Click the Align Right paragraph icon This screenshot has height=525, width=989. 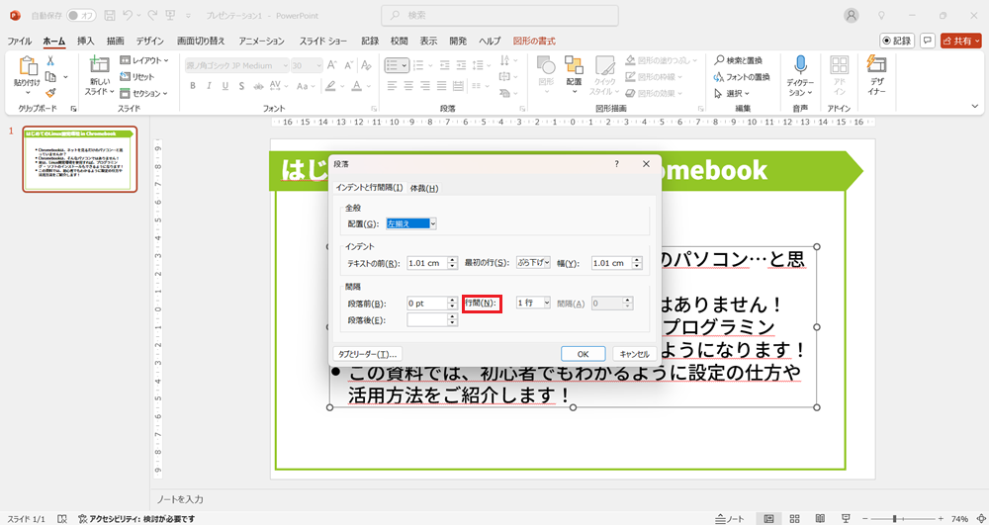[x=425, y=86]
